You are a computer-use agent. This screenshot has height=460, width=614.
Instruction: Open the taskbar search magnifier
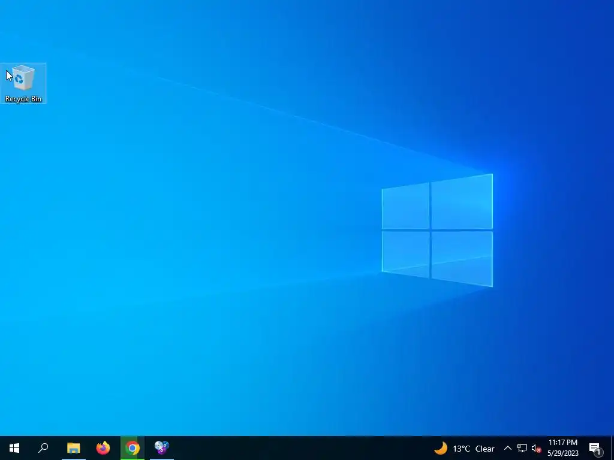click(x=43, y=448)
